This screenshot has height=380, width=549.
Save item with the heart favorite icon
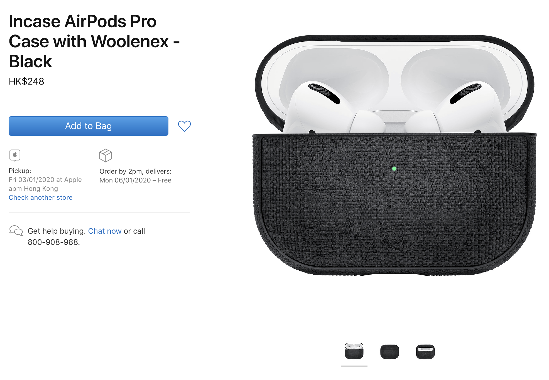click(184, 126)
